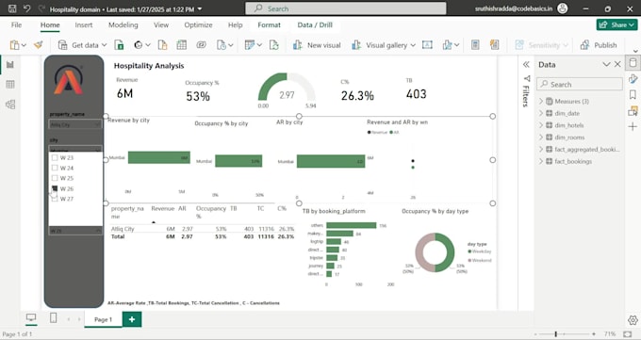The width and height of the screenshot is (641, 340).
Task: Check the W 25 week option
Action: [x=55, y=178]
